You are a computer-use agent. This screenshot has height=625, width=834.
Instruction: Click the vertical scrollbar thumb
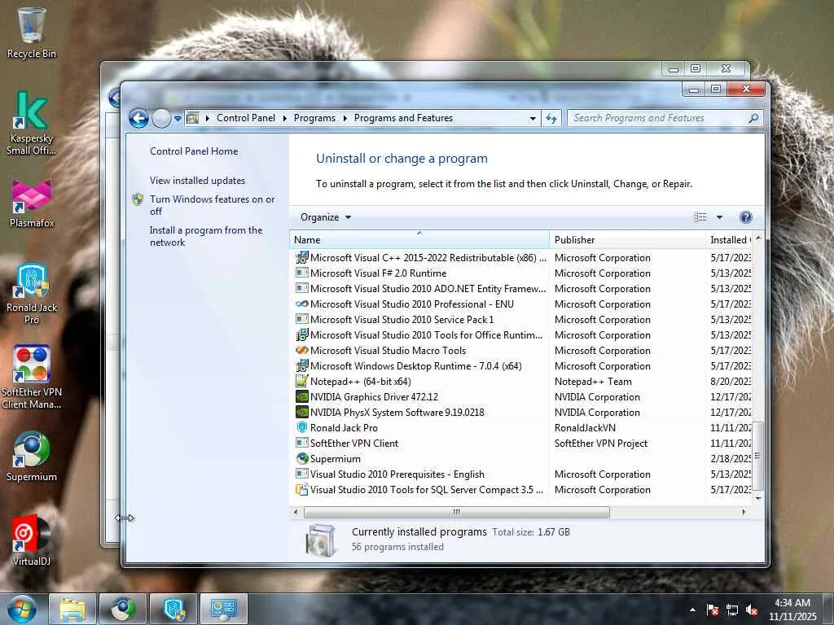click(x=758, y=456)
